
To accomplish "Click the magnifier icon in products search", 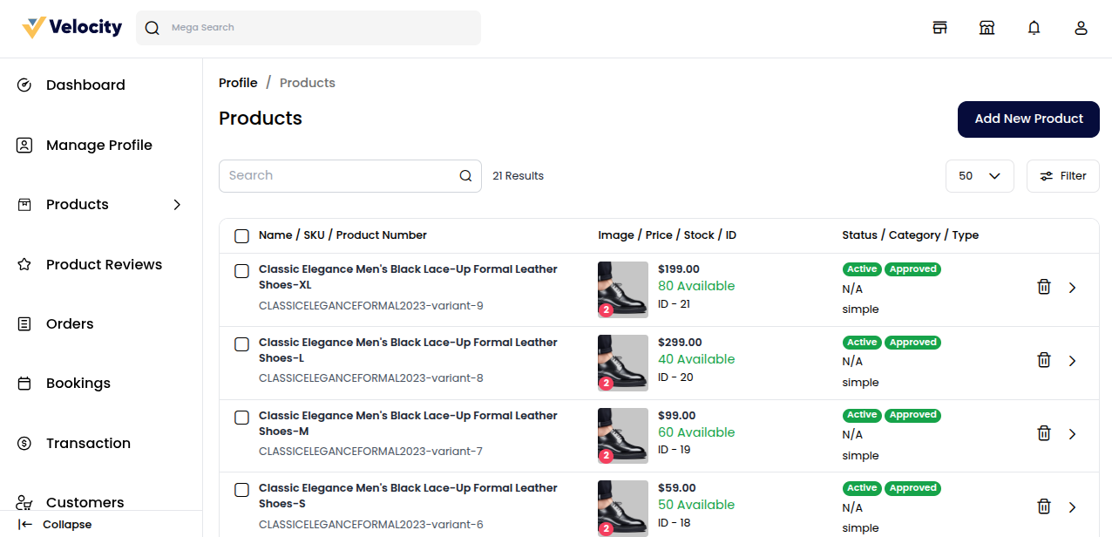I will (465, 176).
